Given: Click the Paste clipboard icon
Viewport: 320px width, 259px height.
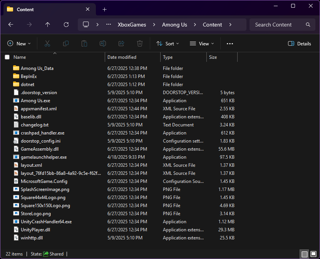Looking at the screenshot, I should [84, 43].
